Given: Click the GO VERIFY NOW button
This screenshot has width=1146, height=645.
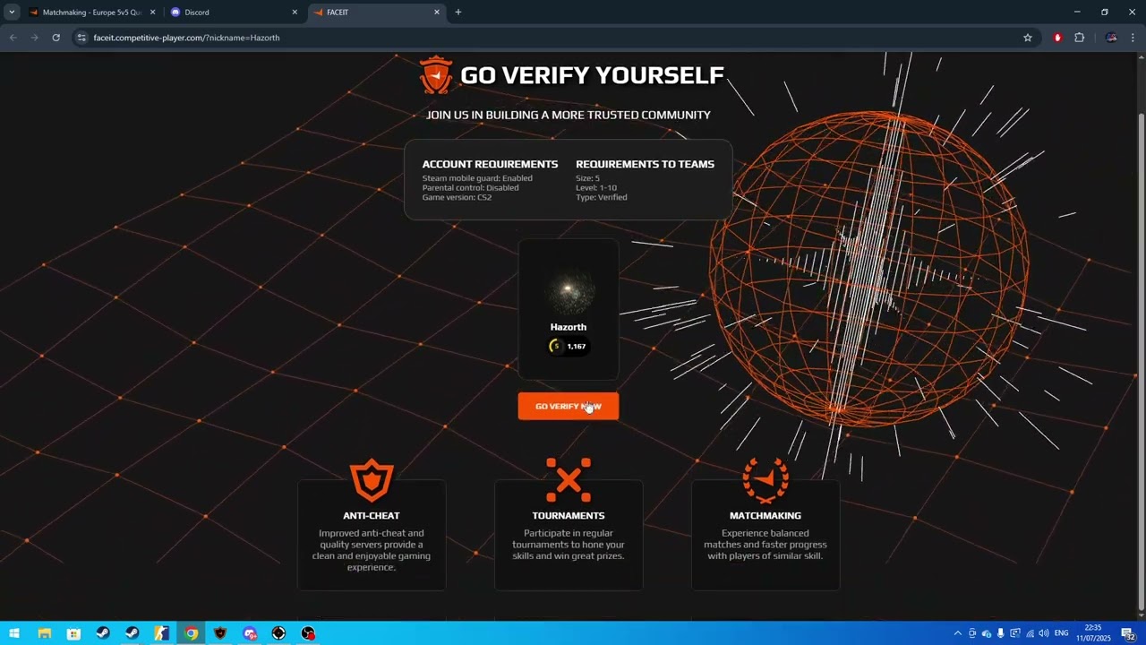Looking at the screenshot, I should pyautogui.click(x=568, y=406).
